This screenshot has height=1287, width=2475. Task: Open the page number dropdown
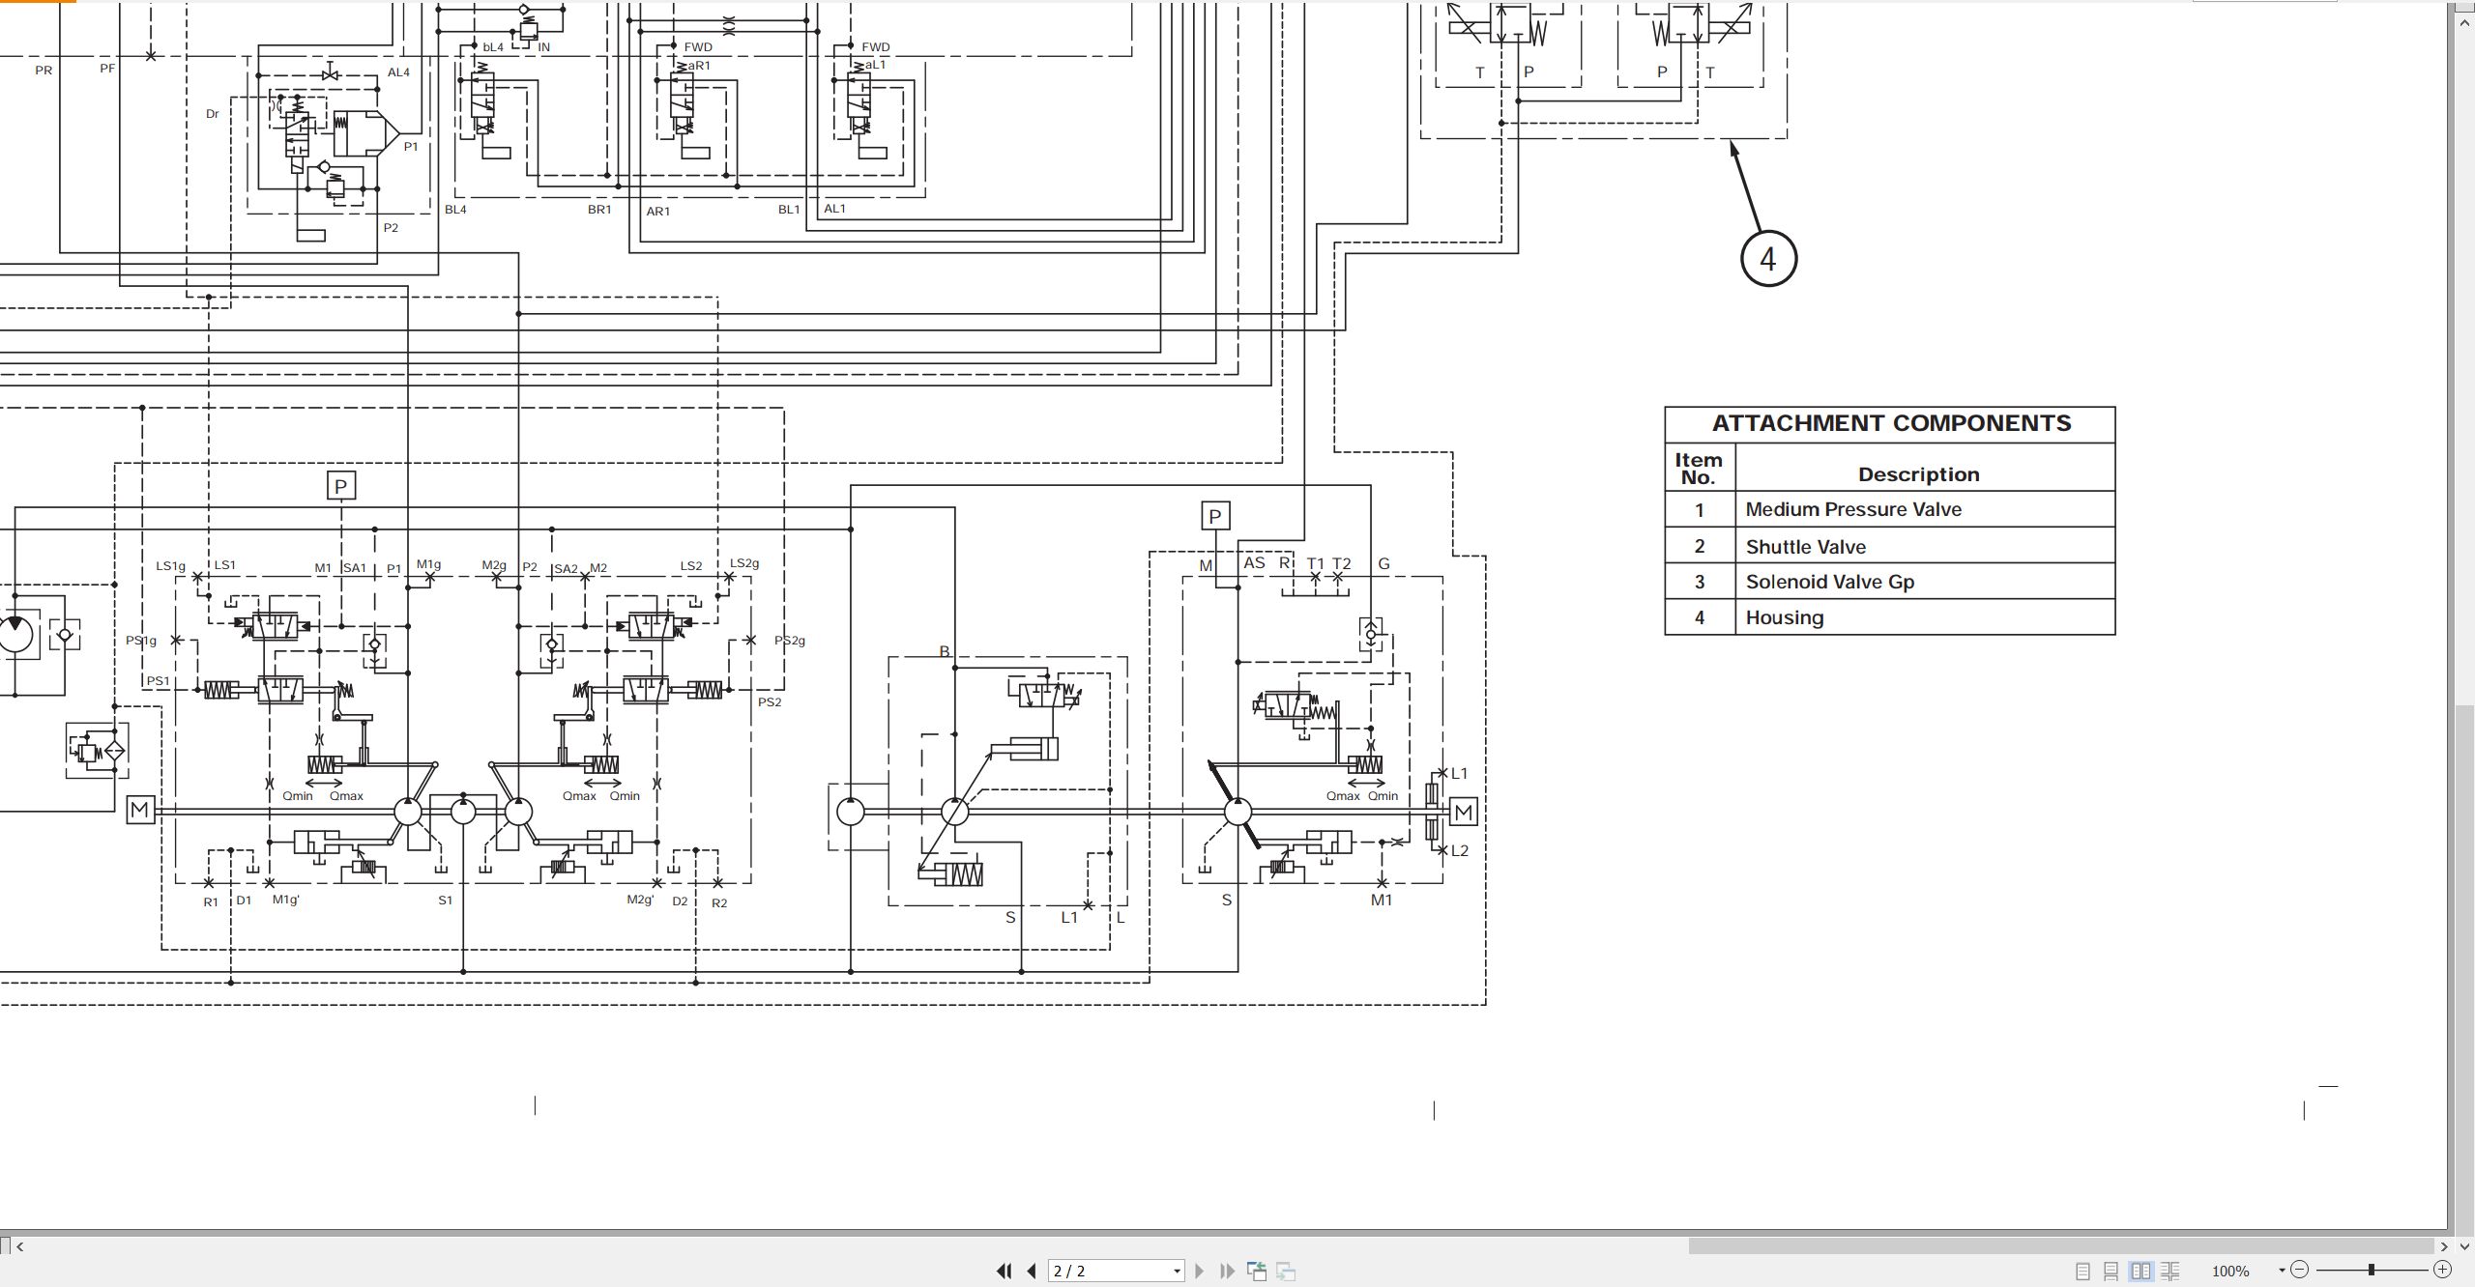coord(1177,1271)
